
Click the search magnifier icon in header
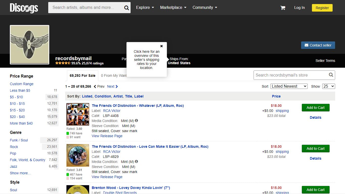tap(127, 8)
